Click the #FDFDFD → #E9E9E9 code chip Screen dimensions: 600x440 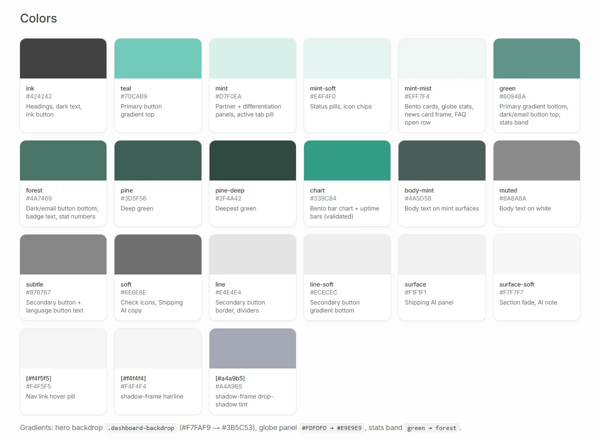click(331, 428)
